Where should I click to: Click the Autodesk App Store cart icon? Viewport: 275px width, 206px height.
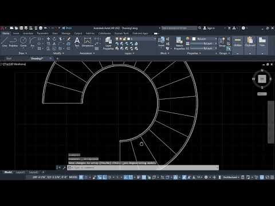(x=229, y=28)
